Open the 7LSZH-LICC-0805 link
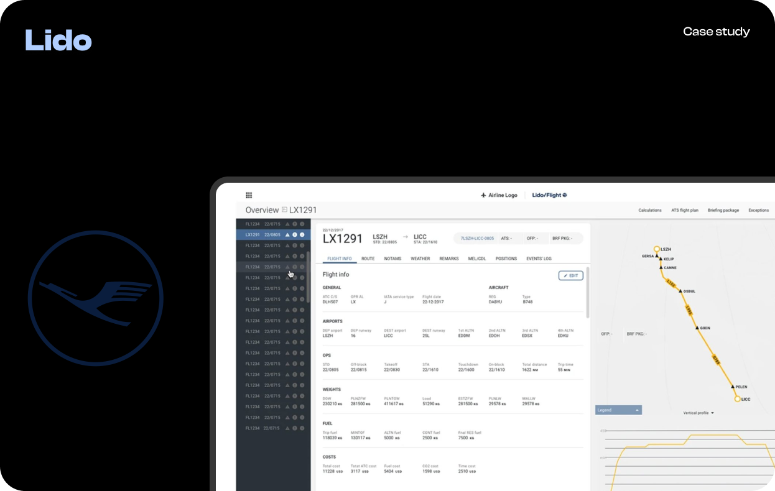Viewport: 775px width, 491px height. coord(477,238)
